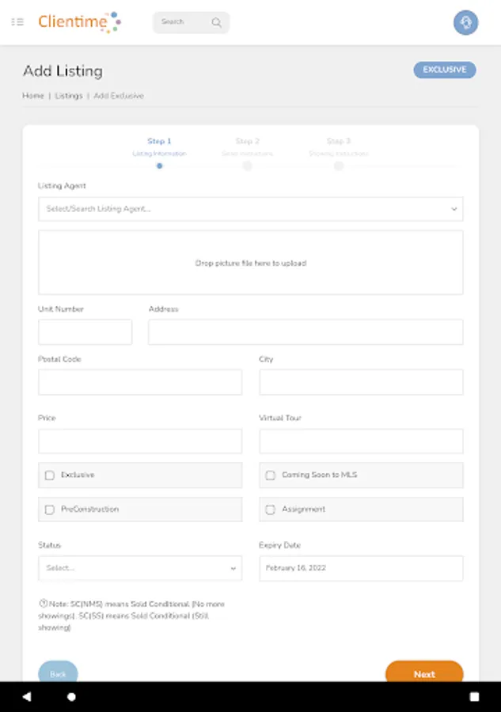The height and width of the screenshot is (712, 501).
Task: Tap Android recent apps square
Action: click(474, 697)
